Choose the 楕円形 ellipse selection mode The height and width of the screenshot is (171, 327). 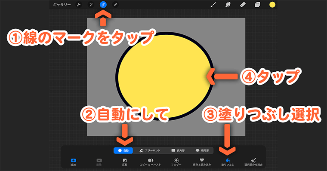pyautogui.click(x=202, y=150)
